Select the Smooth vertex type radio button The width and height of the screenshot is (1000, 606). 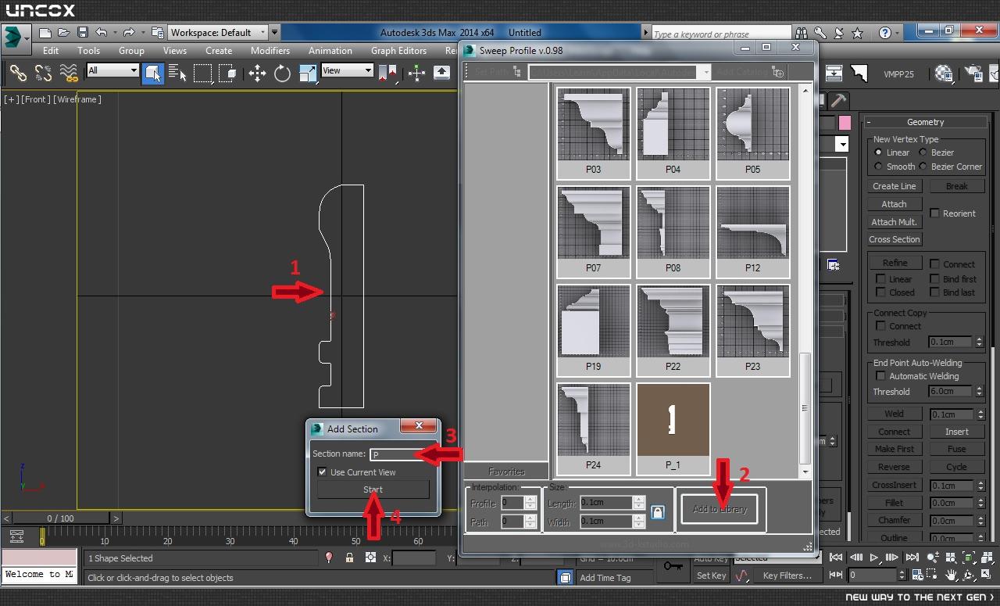coord(878,167)
